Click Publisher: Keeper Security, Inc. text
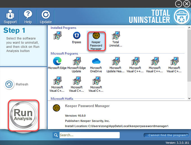This screenshot has height=145, width=191. [x=87, y=121]
